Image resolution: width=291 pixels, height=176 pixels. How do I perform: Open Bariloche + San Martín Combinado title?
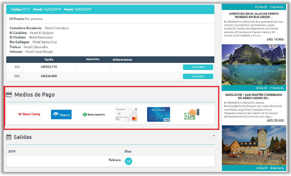[254, 96]
